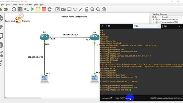Click Default Route Configuration title text
This screenshot has width=183, height=103.
[x=74, y=17]
